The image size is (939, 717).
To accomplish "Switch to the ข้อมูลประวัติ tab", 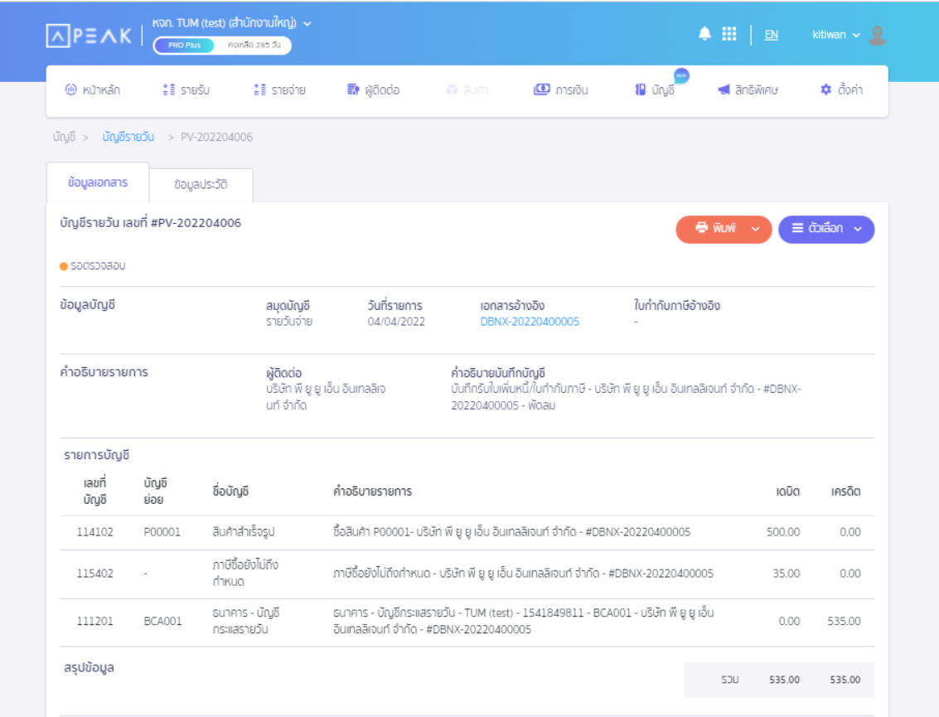I will [201, 185].
